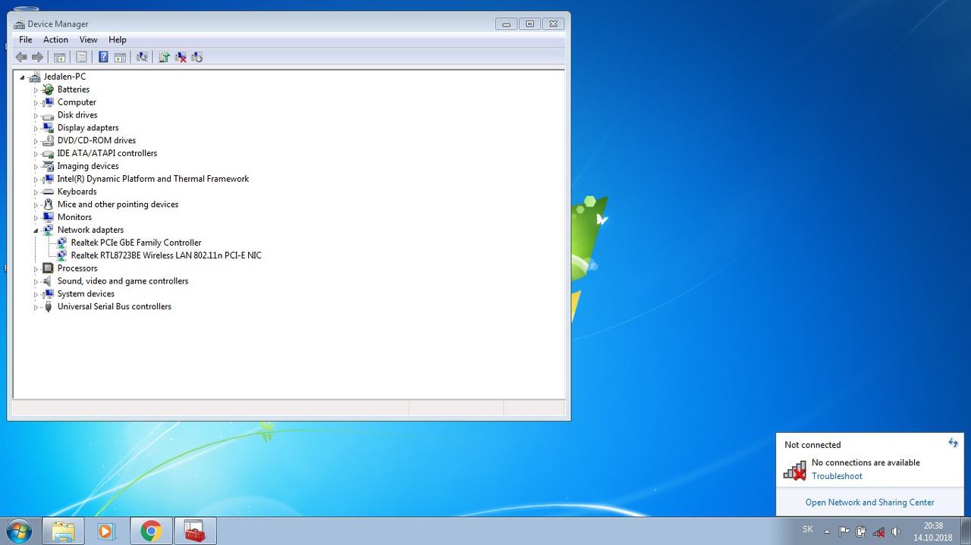Expand Sound, video and game controllers

click(x=36, y=281)
